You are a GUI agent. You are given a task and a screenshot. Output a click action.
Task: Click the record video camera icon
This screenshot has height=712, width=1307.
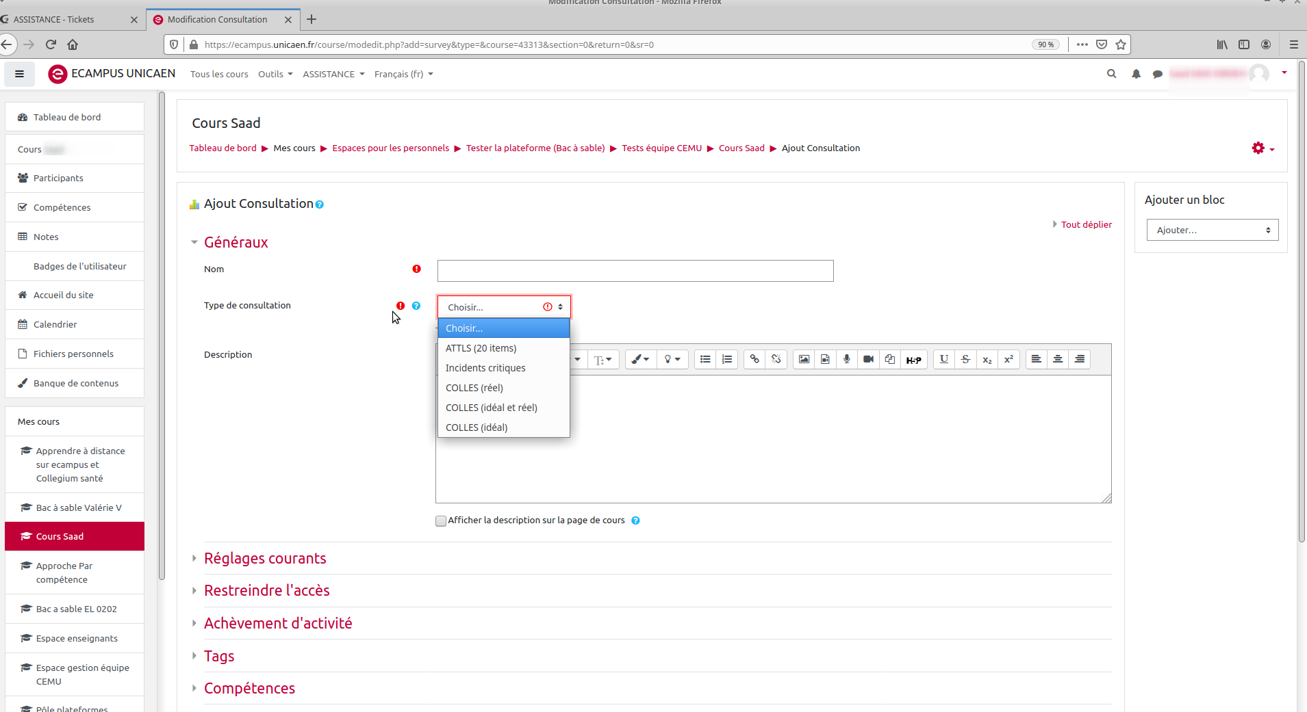pos(868,360)
